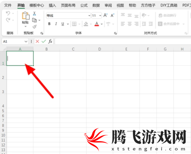Switch to the 插入 ribbon tab
This screenshot has height=154, width=191.
click(x=52, y=5)
